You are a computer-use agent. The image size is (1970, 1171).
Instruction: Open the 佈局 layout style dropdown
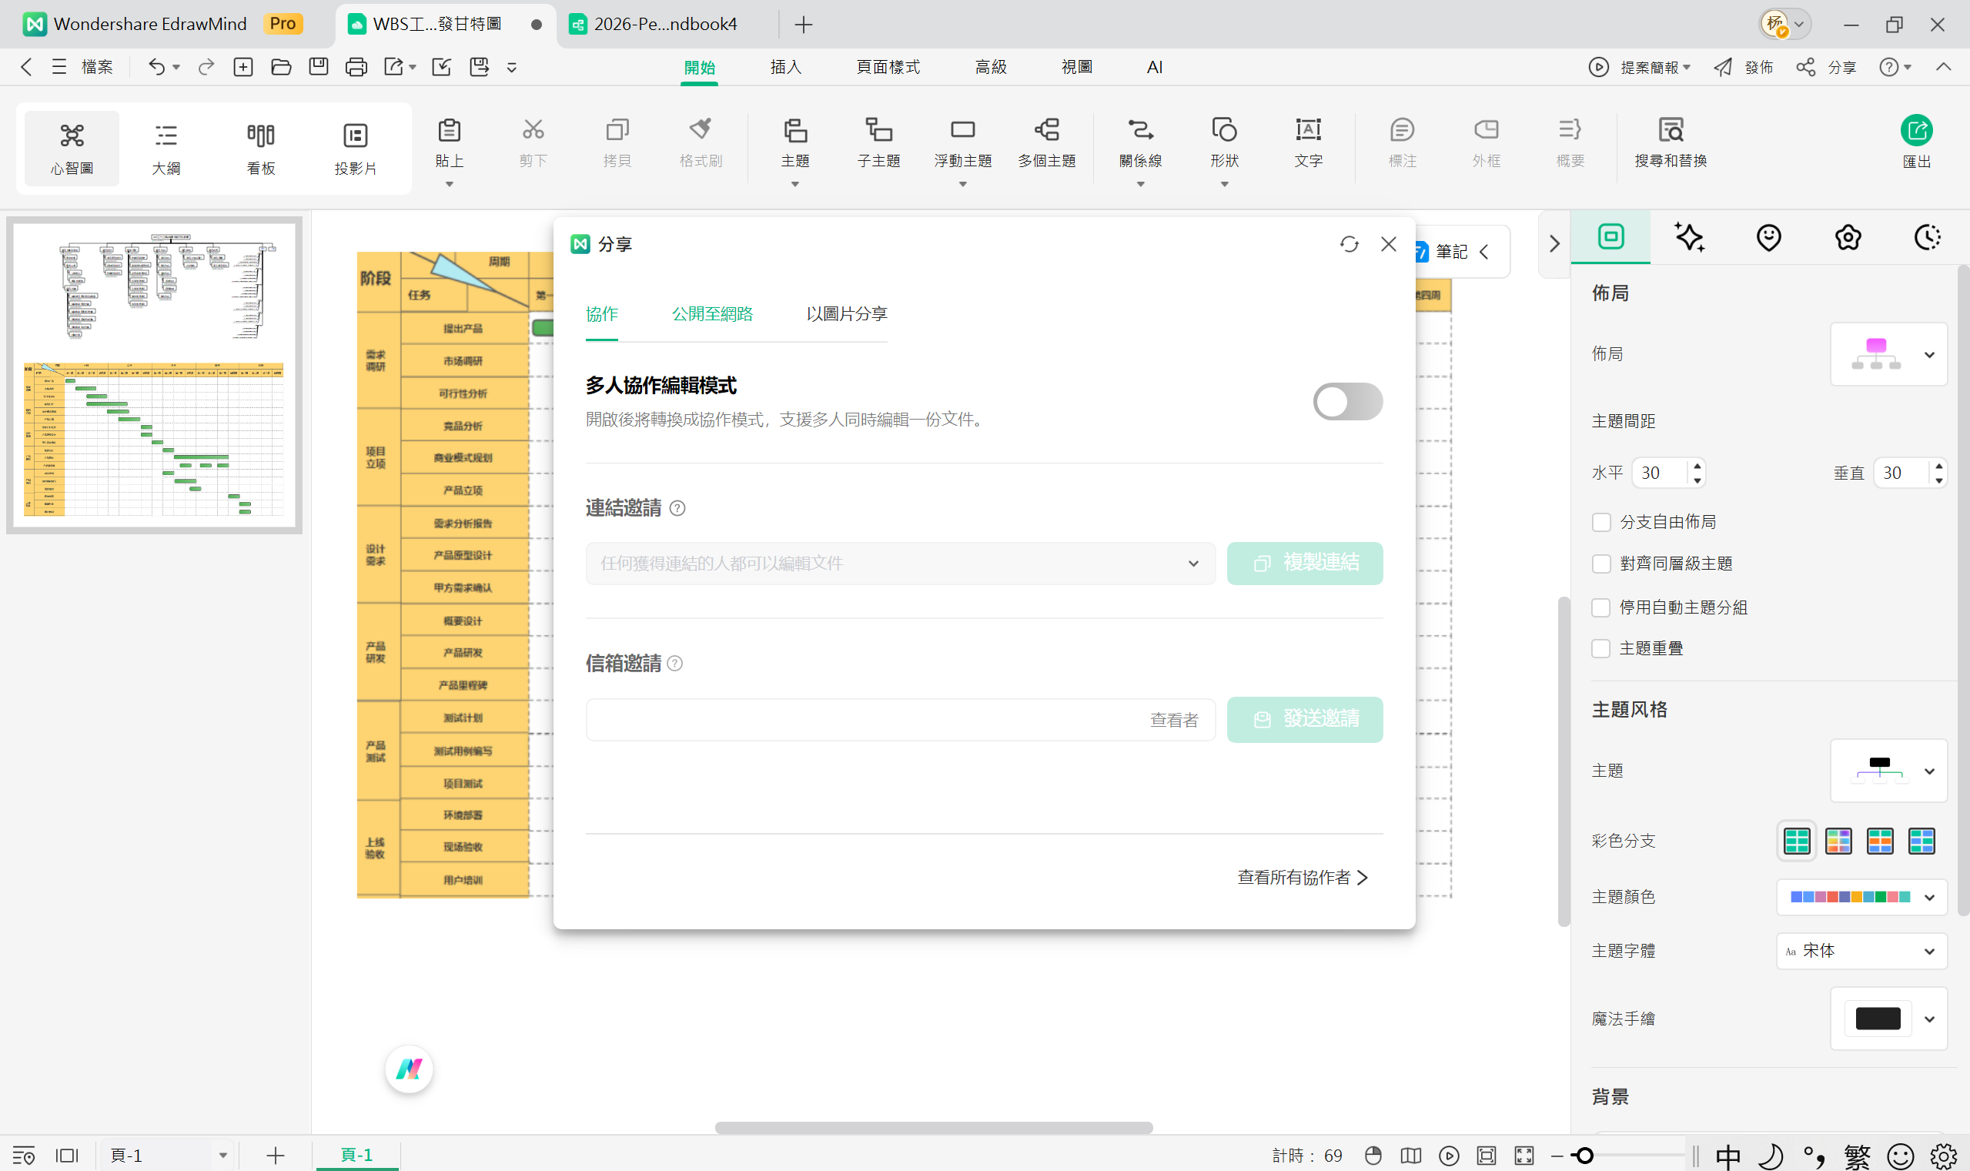pos(1931,354)
